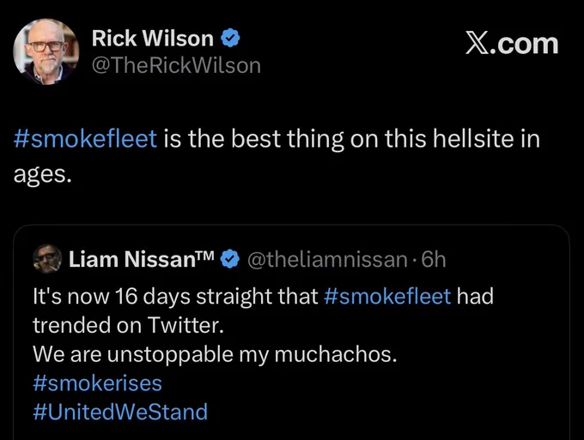Click 'We are unstoppable my muchachos' line
This screenshot has width=584, height=440.
215,354
